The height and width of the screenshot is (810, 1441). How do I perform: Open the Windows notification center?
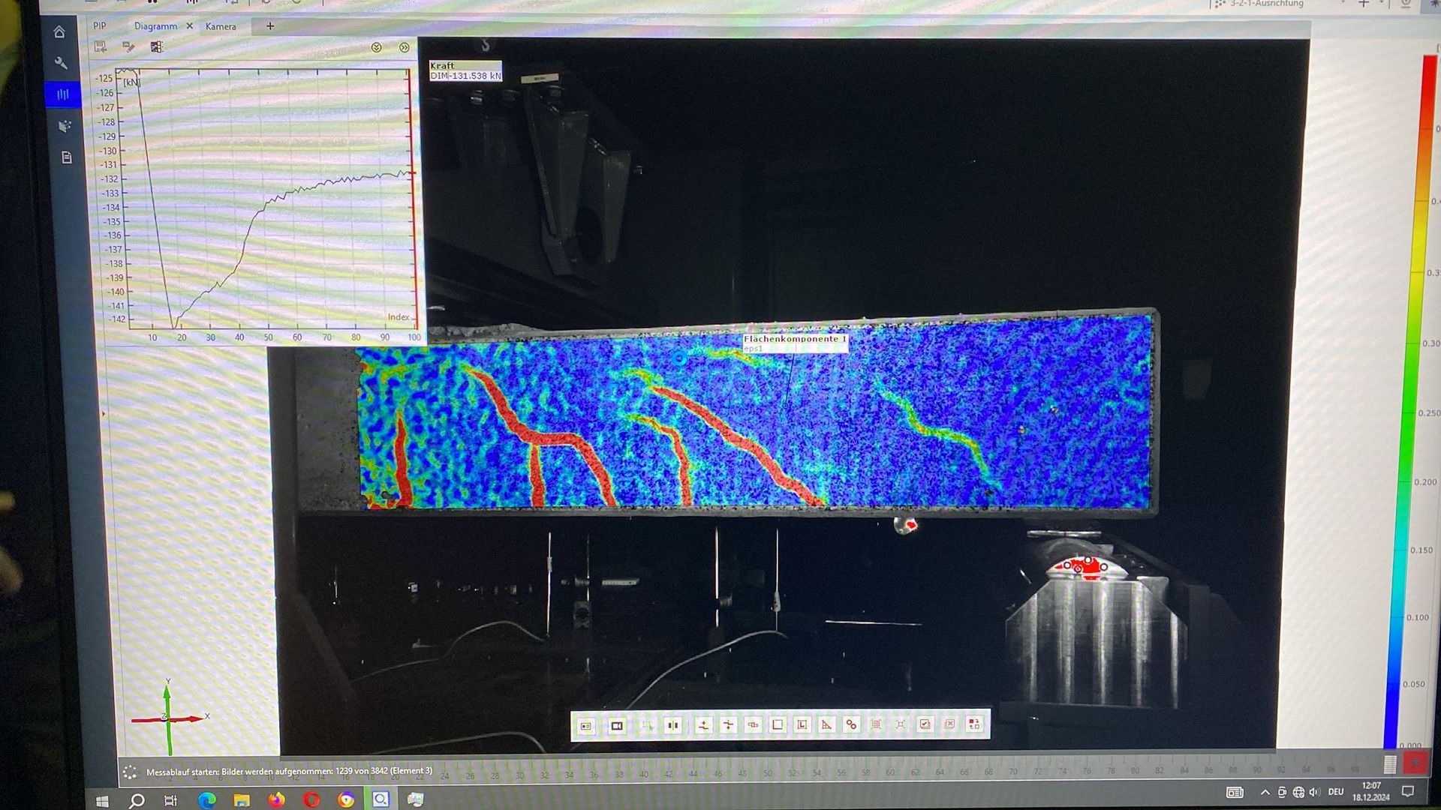pos(1408,791)
